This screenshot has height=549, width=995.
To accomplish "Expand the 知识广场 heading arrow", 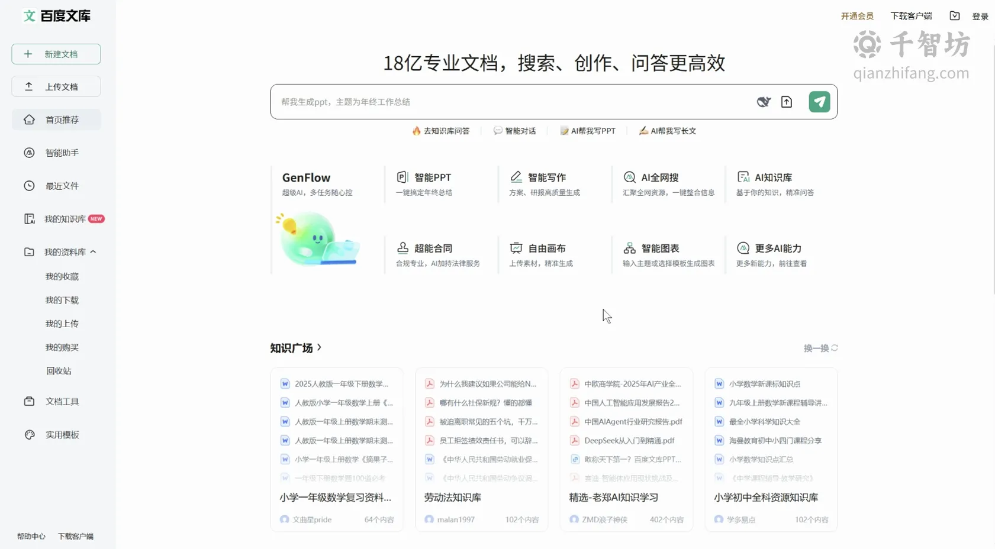I will 320,347.
